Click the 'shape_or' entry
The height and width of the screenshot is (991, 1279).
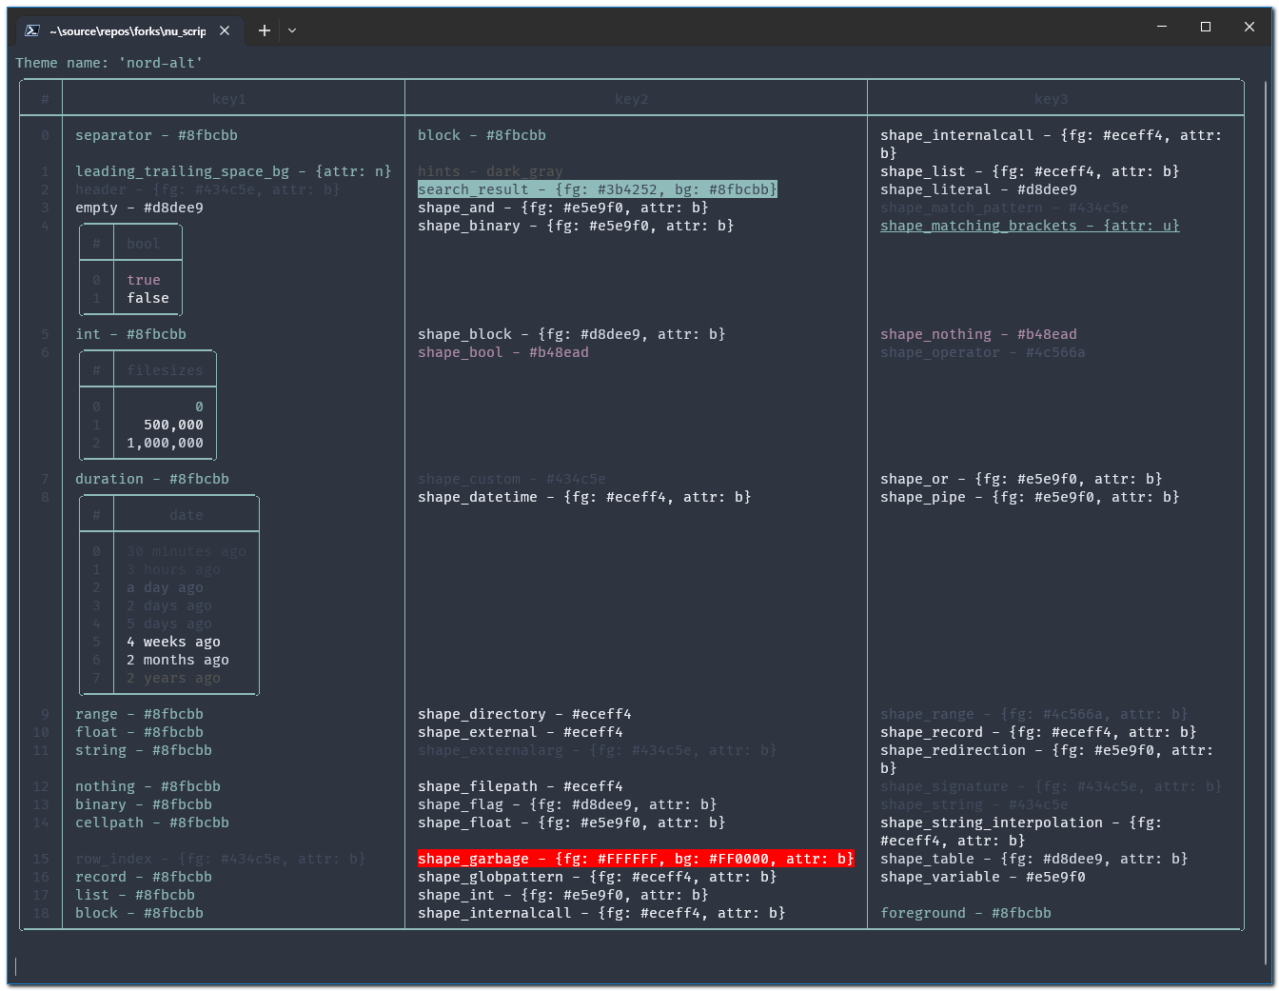(1021, 479)
